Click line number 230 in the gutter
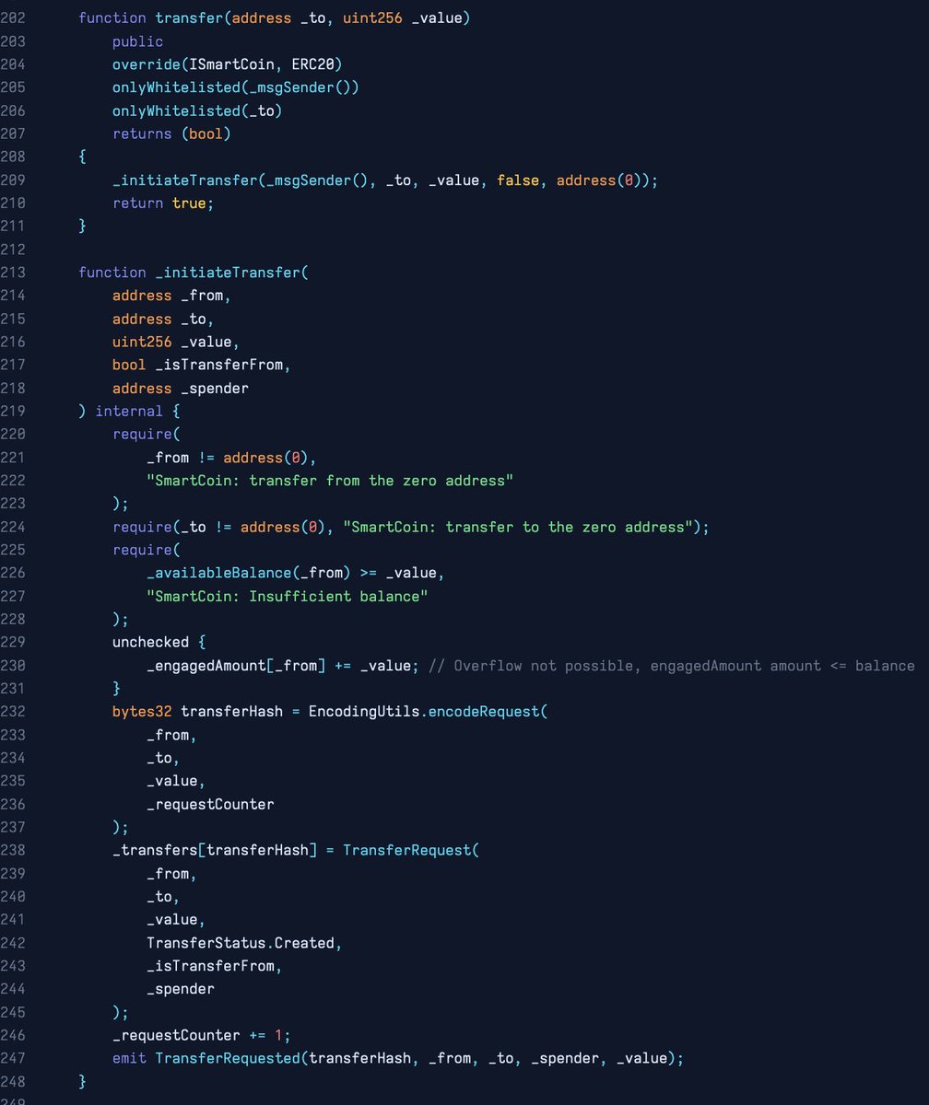 (14, 666)
